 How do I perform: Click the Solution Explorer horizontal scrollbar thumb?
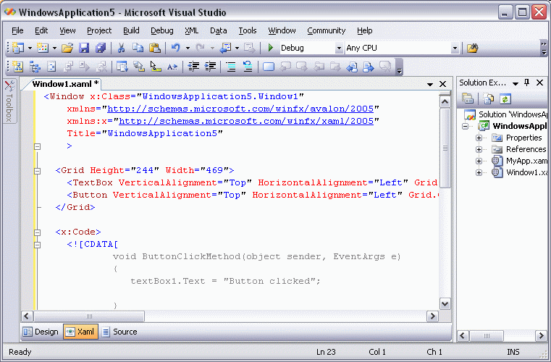(487, 336)
